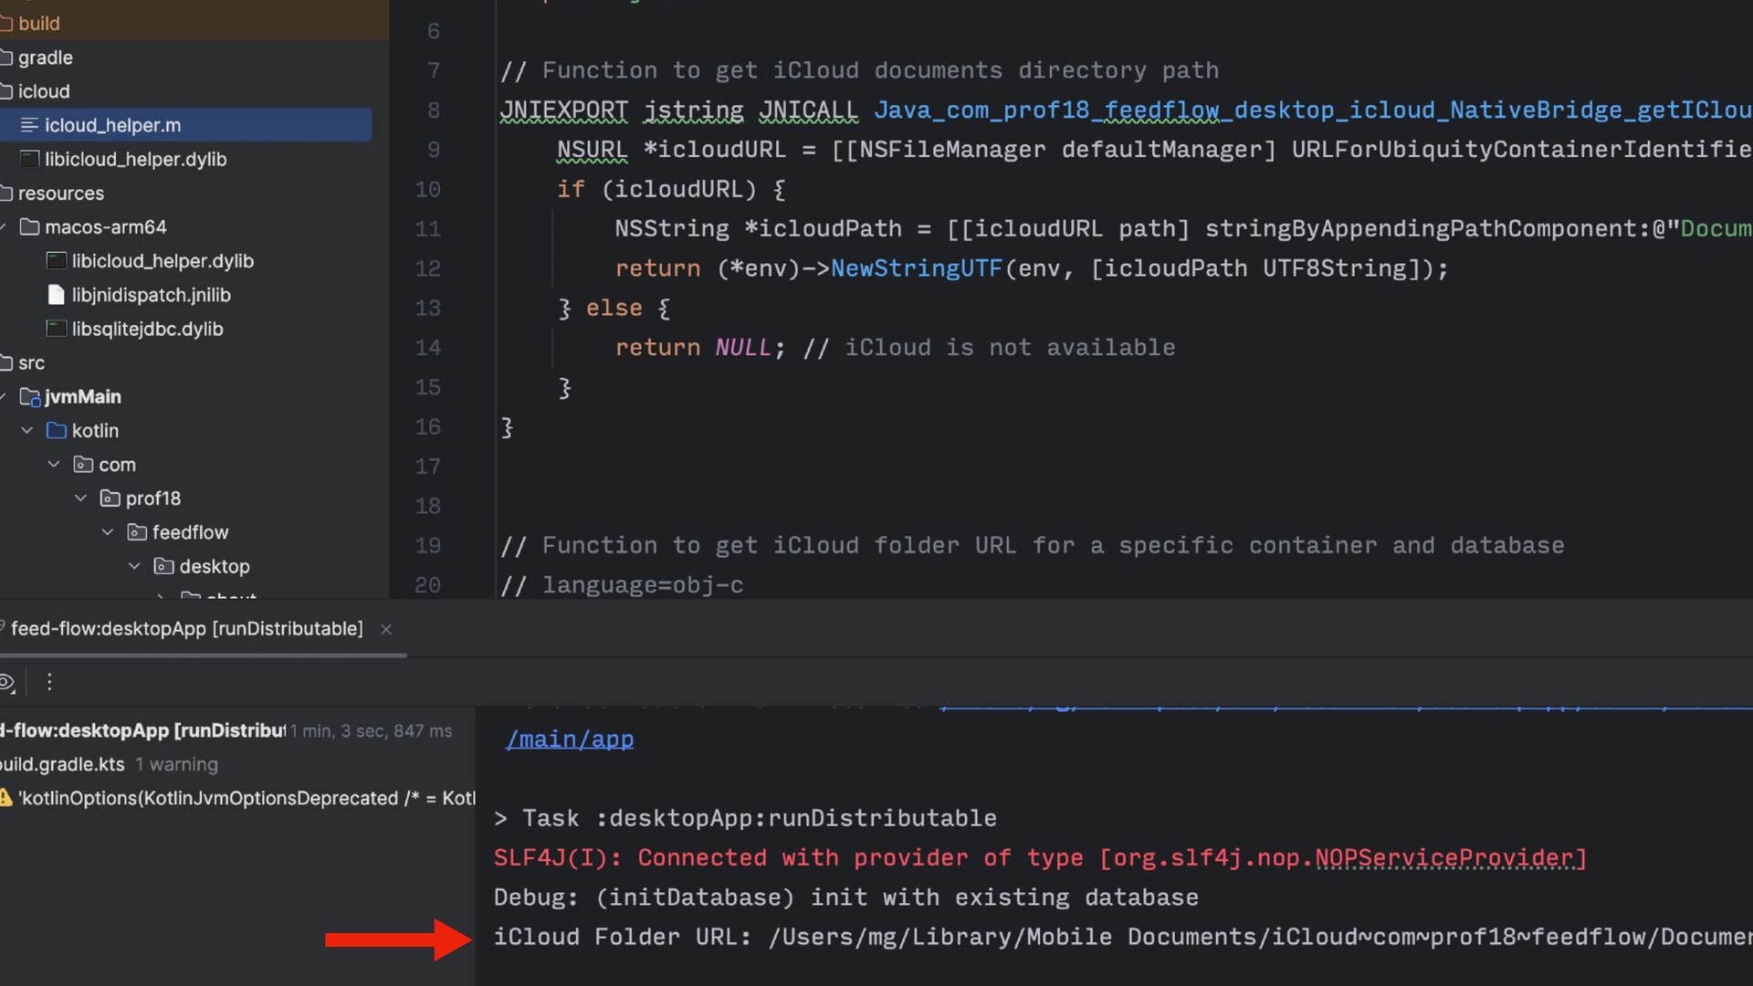The image size is (1753, 986).
Task: Click the kotlinOptions deprecation warning icon
Action: [5, 798]
